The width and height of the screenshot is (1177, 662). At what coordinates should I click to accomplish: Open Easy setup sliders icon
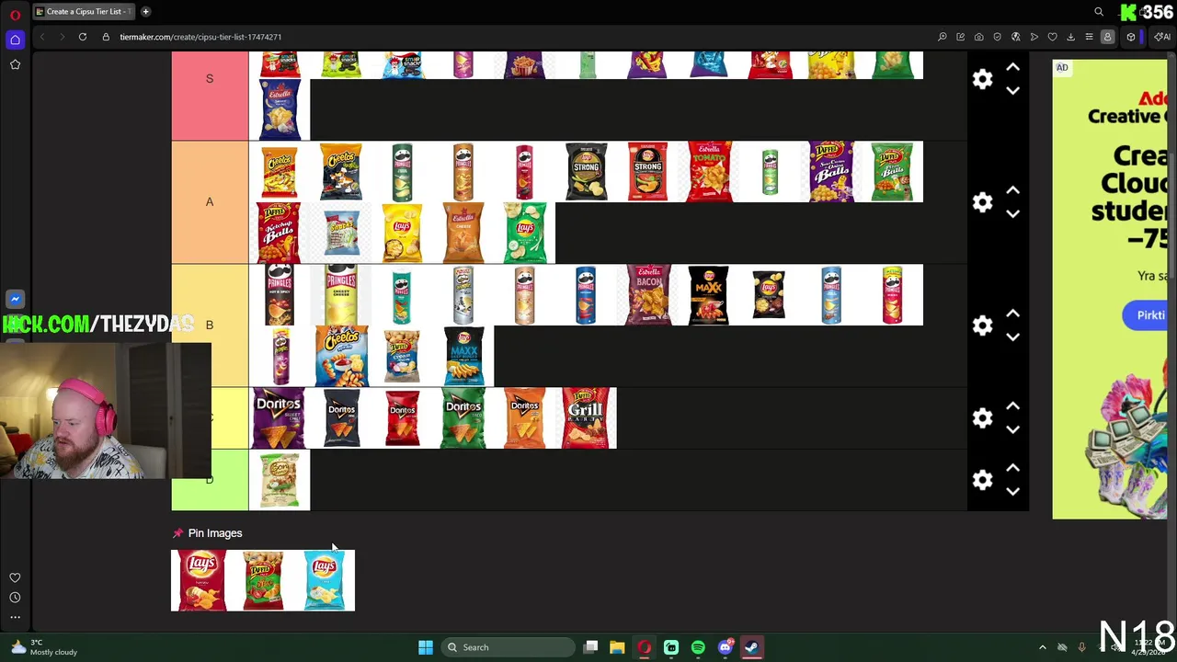[x=1089, y=37]
